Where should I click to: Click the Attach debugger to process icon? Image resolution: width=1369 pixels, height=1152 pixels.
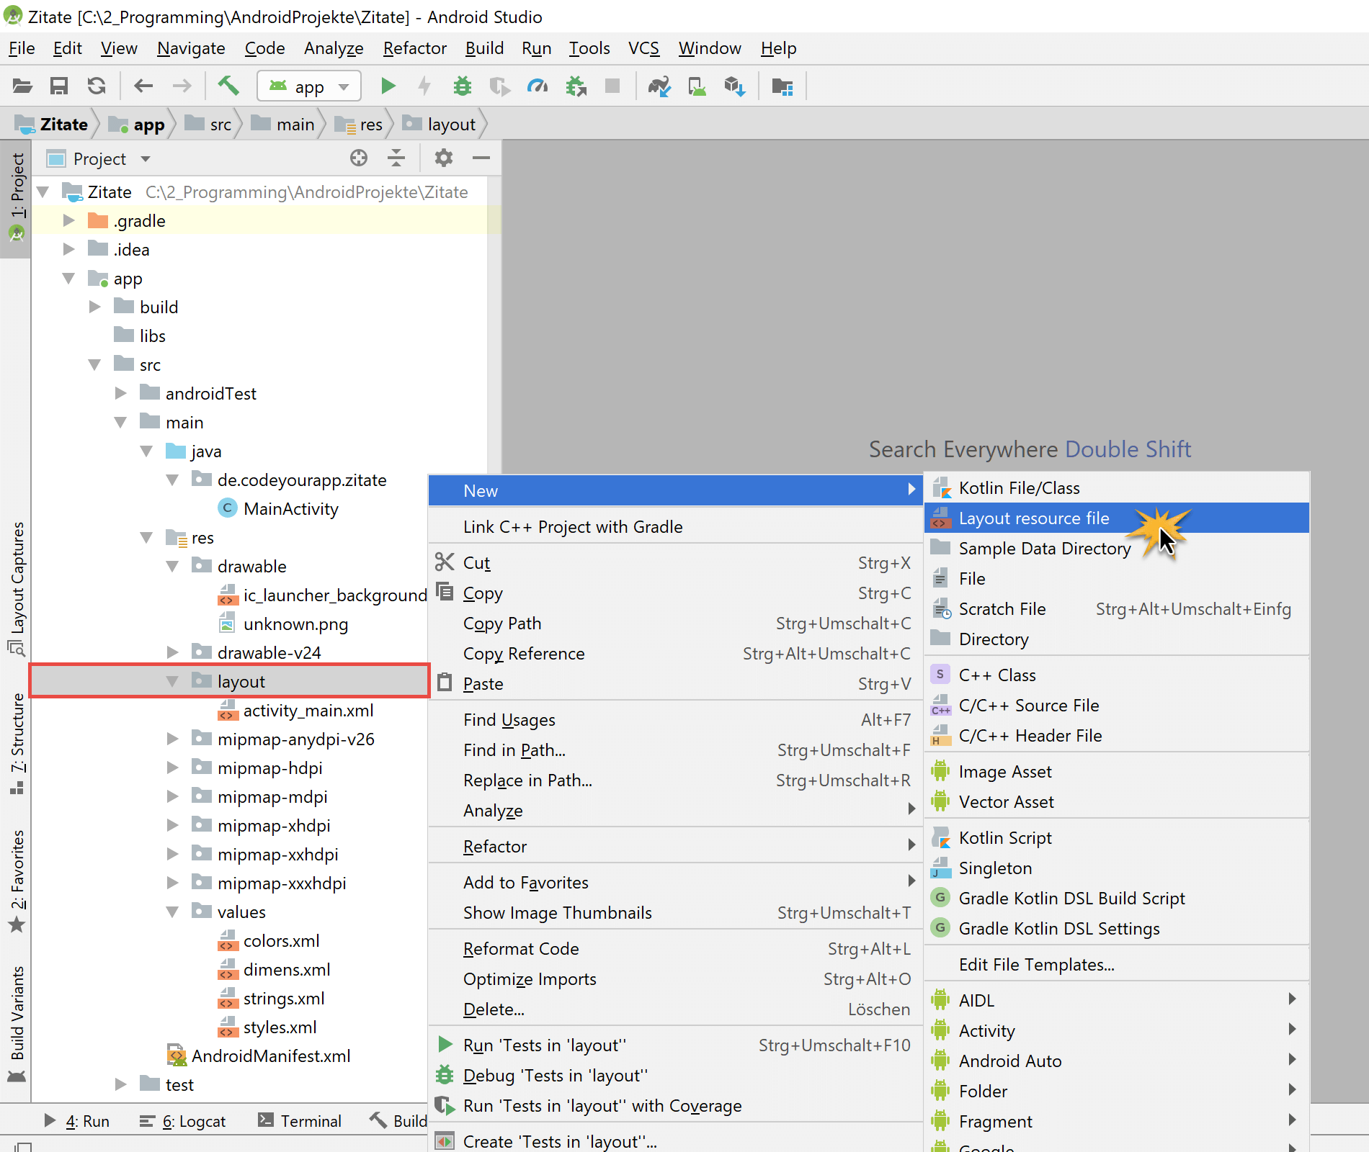click(x=576, y=86)
